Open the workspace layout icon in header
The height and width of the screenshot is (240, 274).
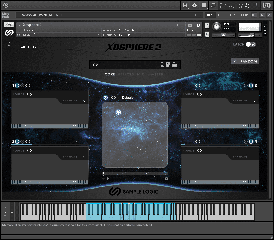click(204, 6)
